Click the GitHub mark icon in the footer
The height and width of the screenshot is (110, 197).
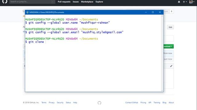(99, 103)
